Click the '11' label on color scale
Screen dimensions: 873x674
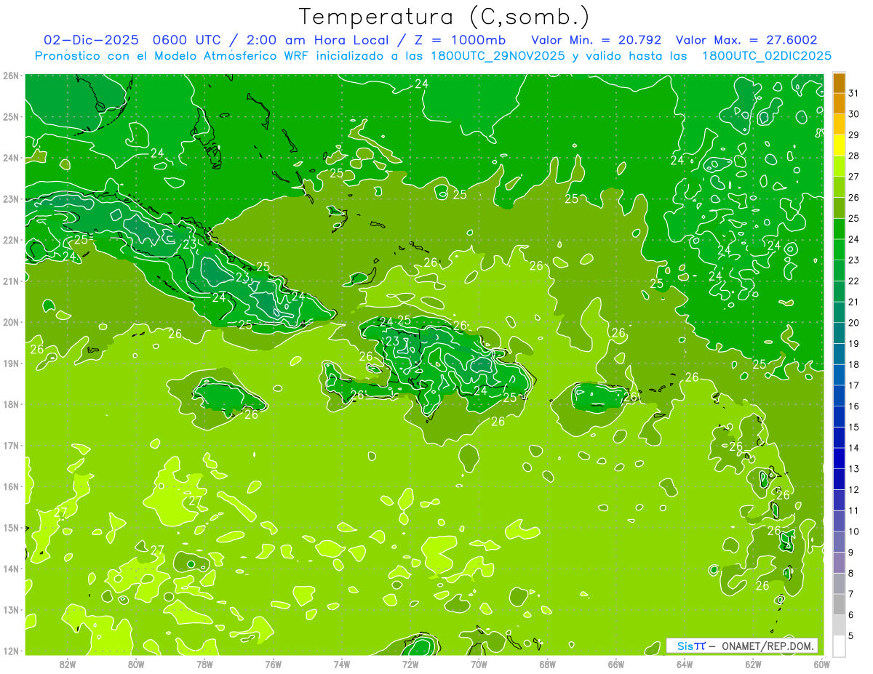click(853, 510)
